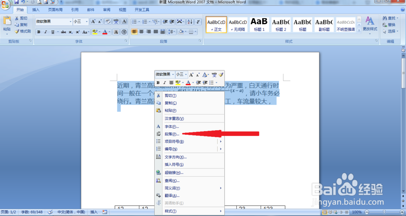Toggle Strikethrough (abc) in ribbon

pos(63,32)
